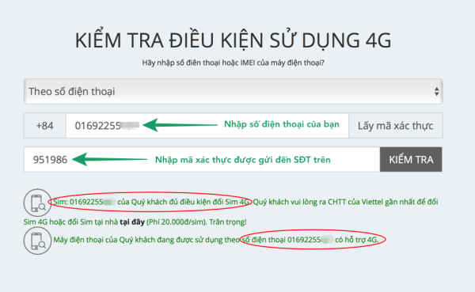
Task: Click the verification code field with 951986
Action: click(x=202, y=160)
